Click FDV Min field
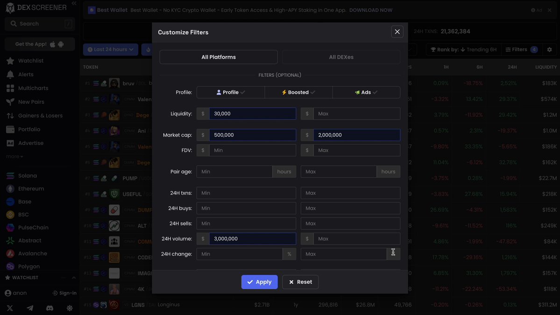Screen dimensions: 560x315 (253, 150)
